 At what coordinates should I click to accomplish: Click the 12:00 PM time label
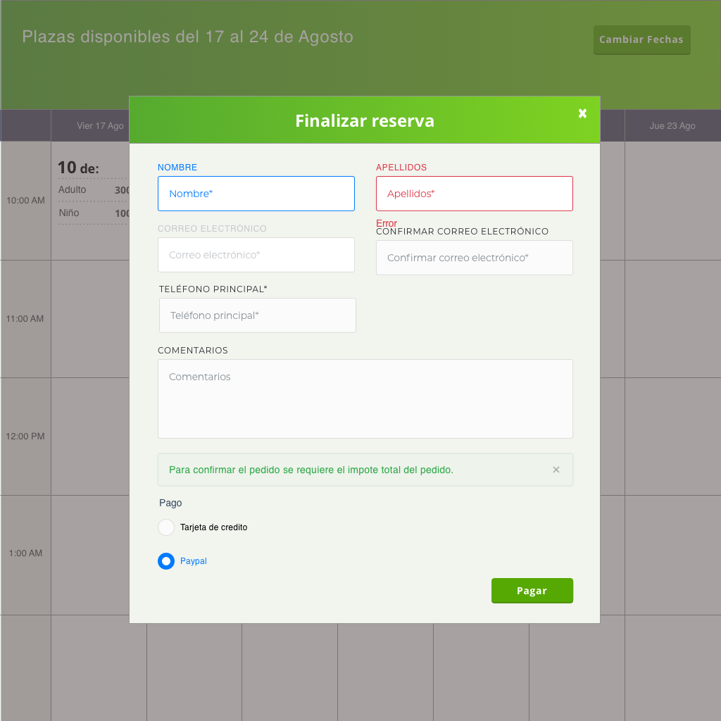tap(25, 437)
